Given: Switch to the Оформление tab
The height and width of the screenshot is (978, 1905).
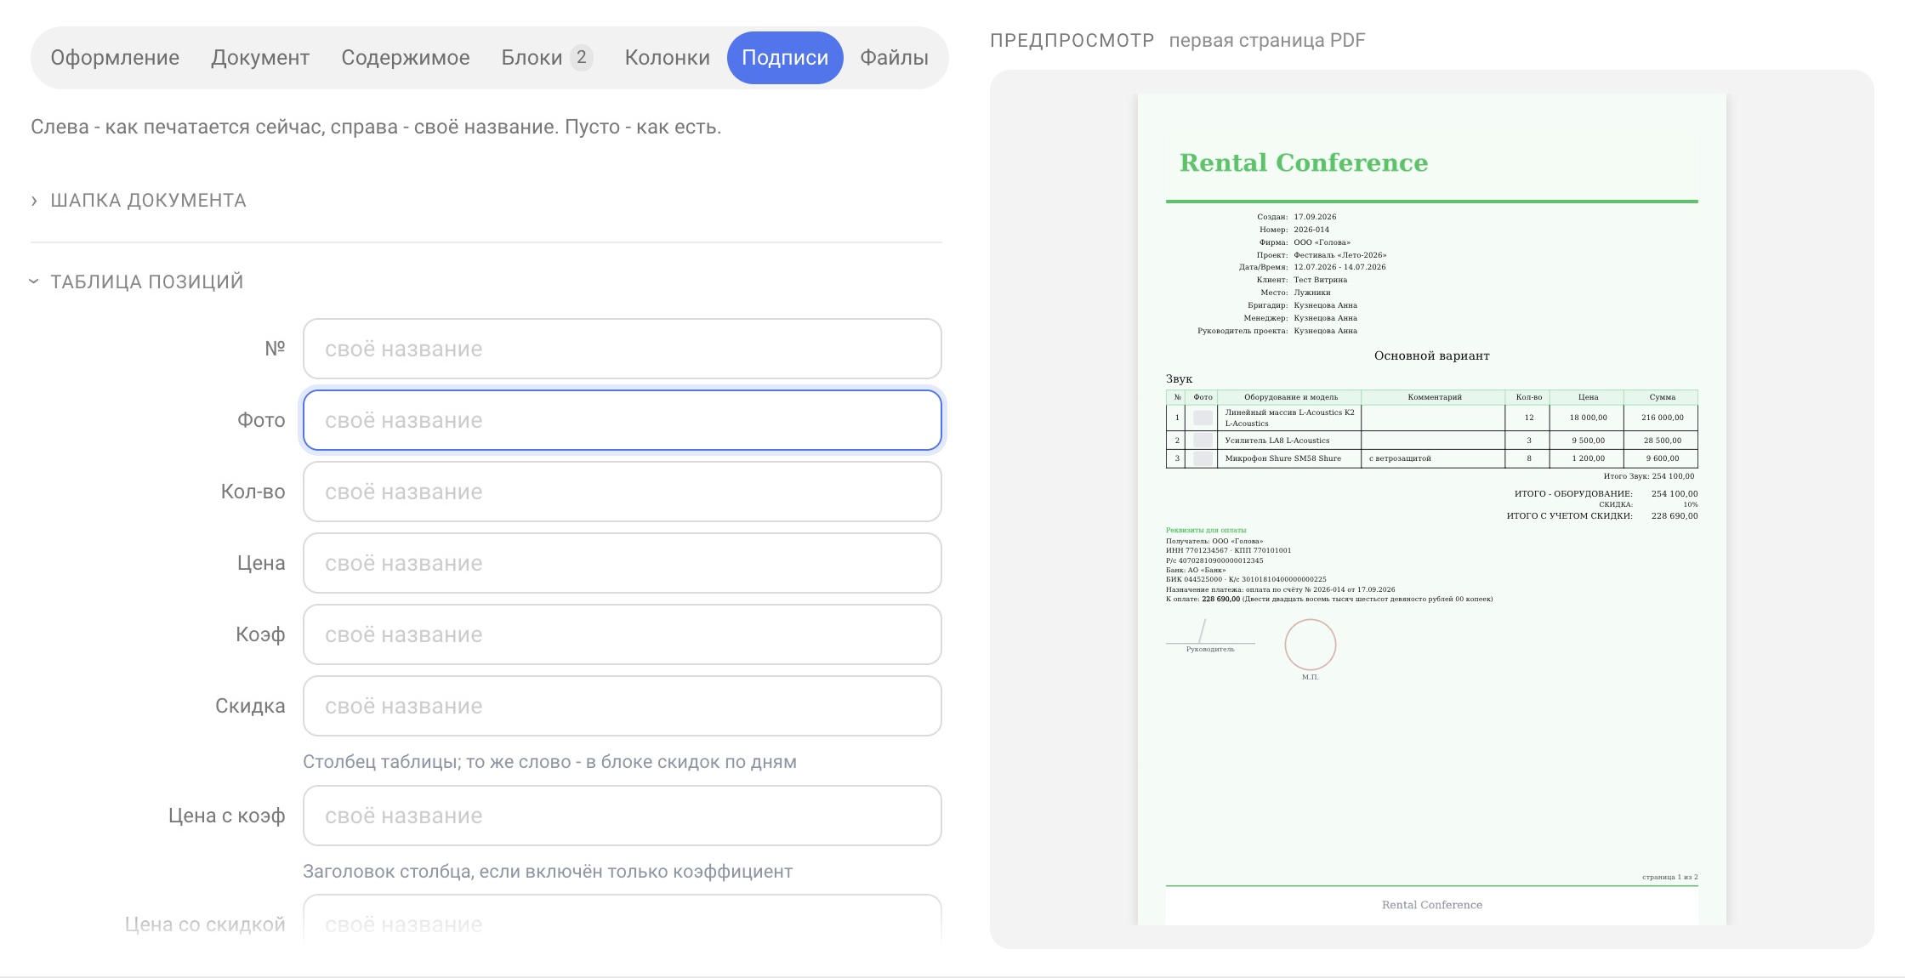Looking at the screenshot, I should (x=115, y=58).
